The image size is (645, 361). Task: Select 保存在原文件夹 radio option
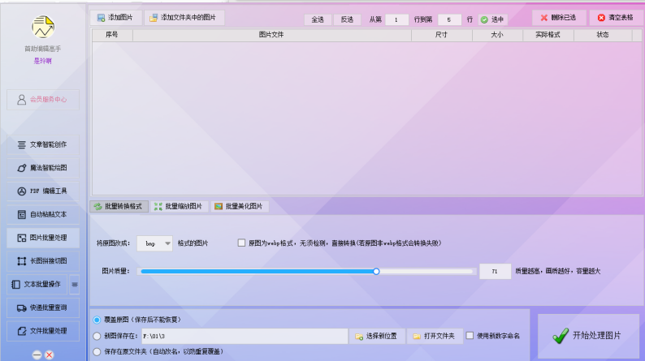(97, 351)
